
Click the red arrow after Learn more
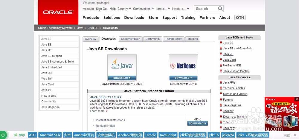(106, 111)
